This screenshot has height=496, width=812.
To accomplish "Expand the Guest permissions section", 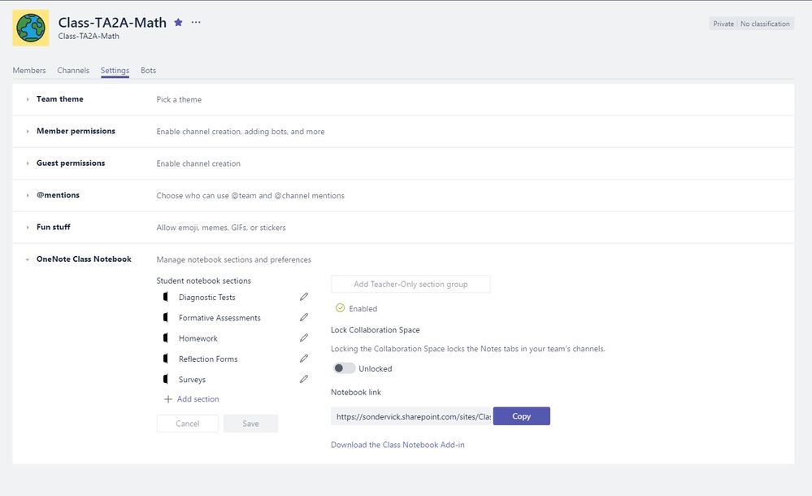I will tap(28, 163).
